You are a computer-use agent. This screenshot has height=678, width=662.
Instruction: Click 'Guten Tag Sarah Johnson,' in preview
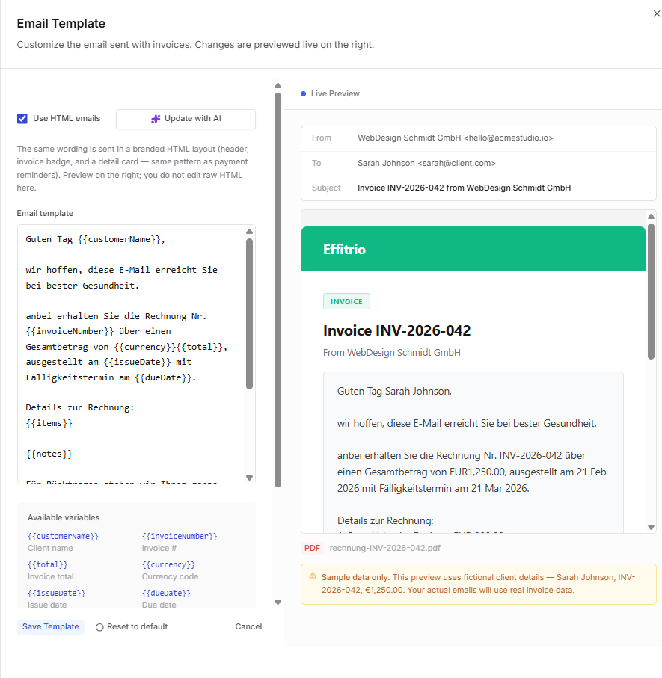coord(394,391)
